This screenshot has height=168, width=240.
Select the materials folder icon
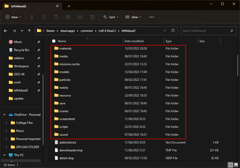point(56,48)
